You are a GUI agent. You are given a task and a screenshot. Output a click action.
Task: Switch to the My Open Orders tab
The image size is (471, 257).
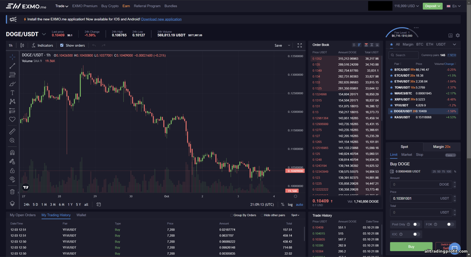[23, 215]
